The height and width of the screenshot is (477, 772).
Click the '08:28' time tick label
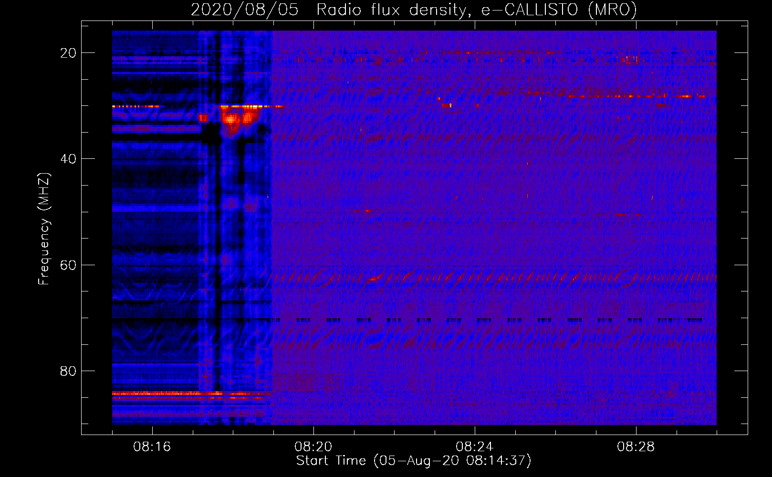[636, 447]
